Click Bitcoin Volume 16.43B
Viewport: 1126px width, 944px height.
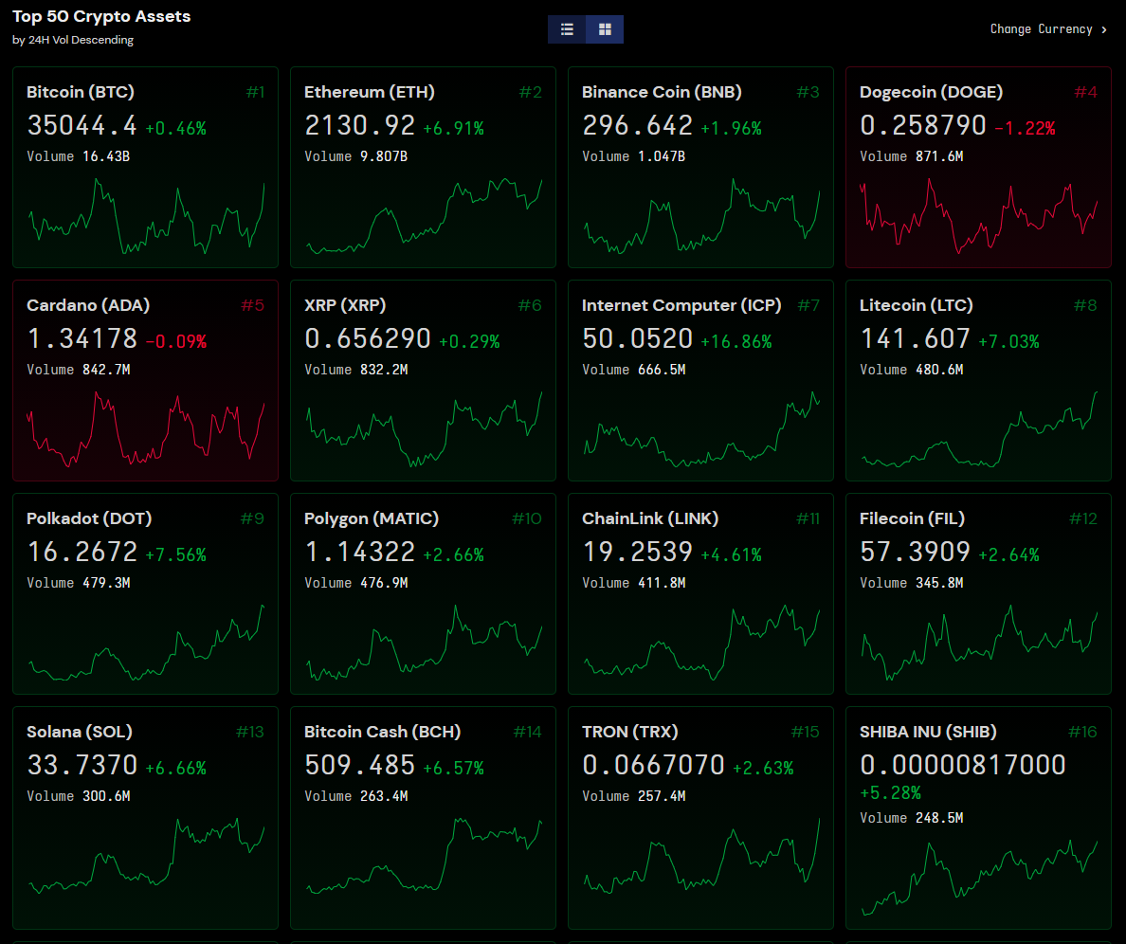pos(79,156)
